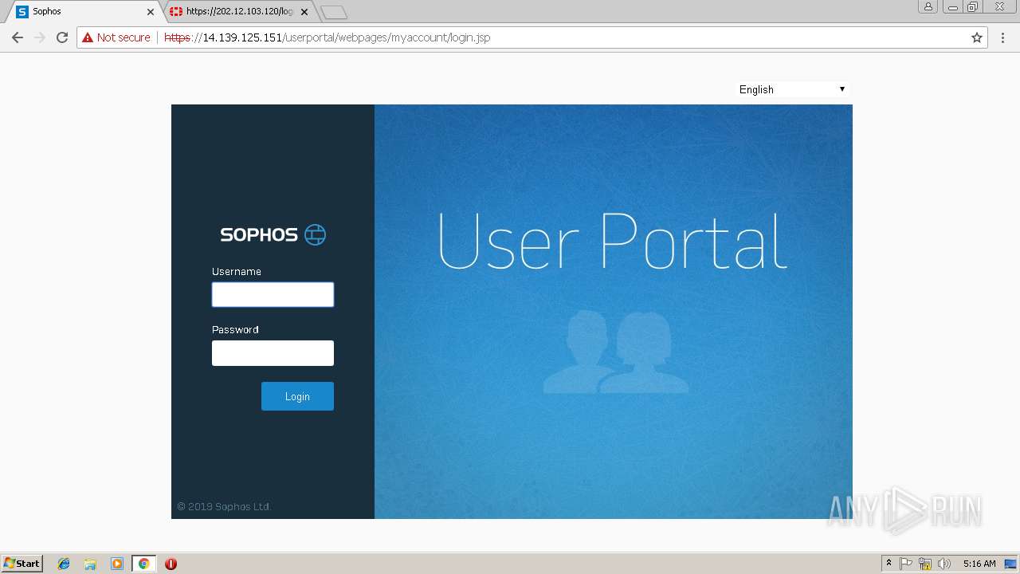Click the Username input field
The image size is (1020, 574).
point(273,295)
